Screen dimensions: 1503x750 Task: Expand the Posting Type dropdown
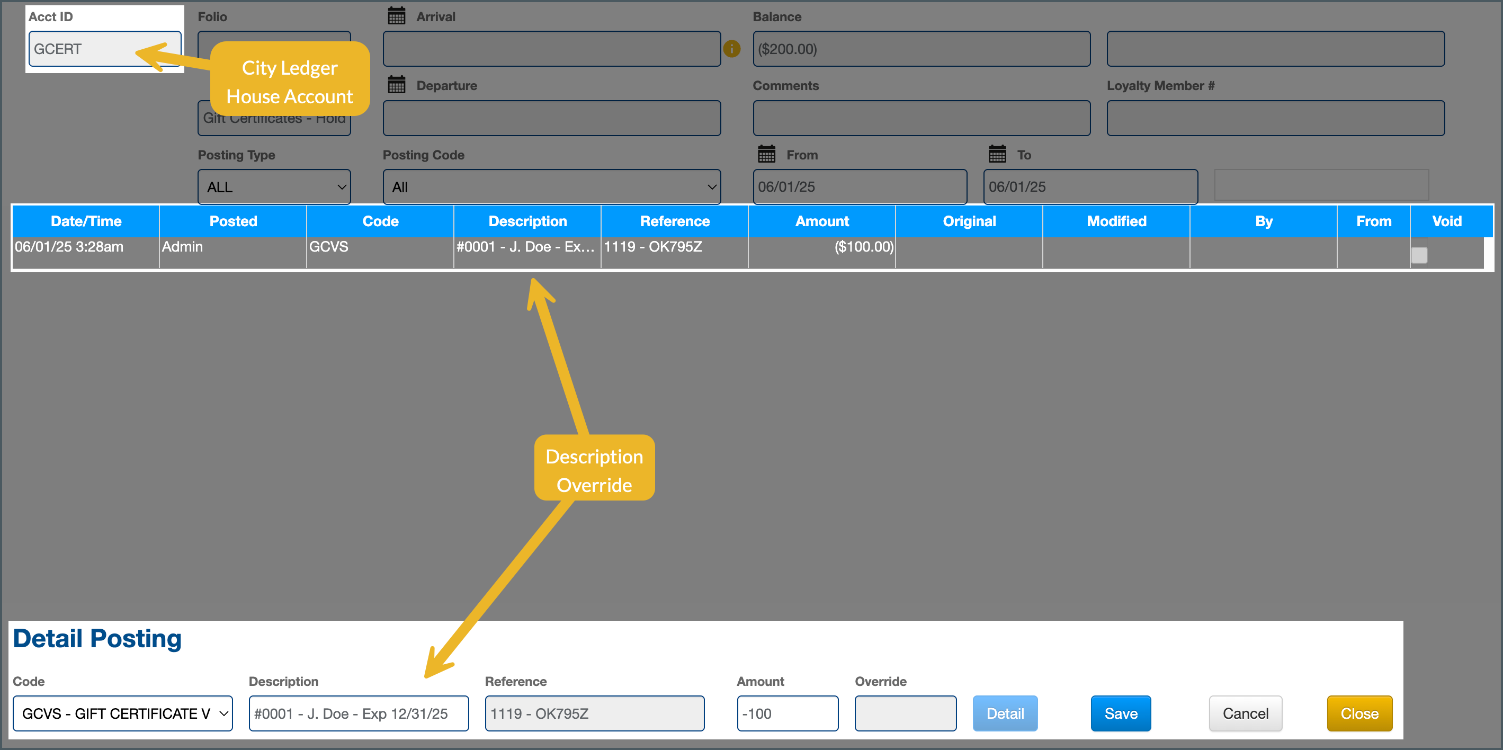click(x=274, y=187)
